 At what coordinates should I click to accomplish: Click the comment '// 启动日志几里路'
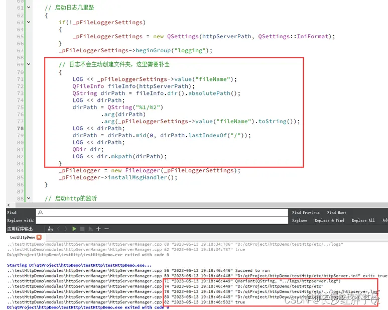[70, 8]
